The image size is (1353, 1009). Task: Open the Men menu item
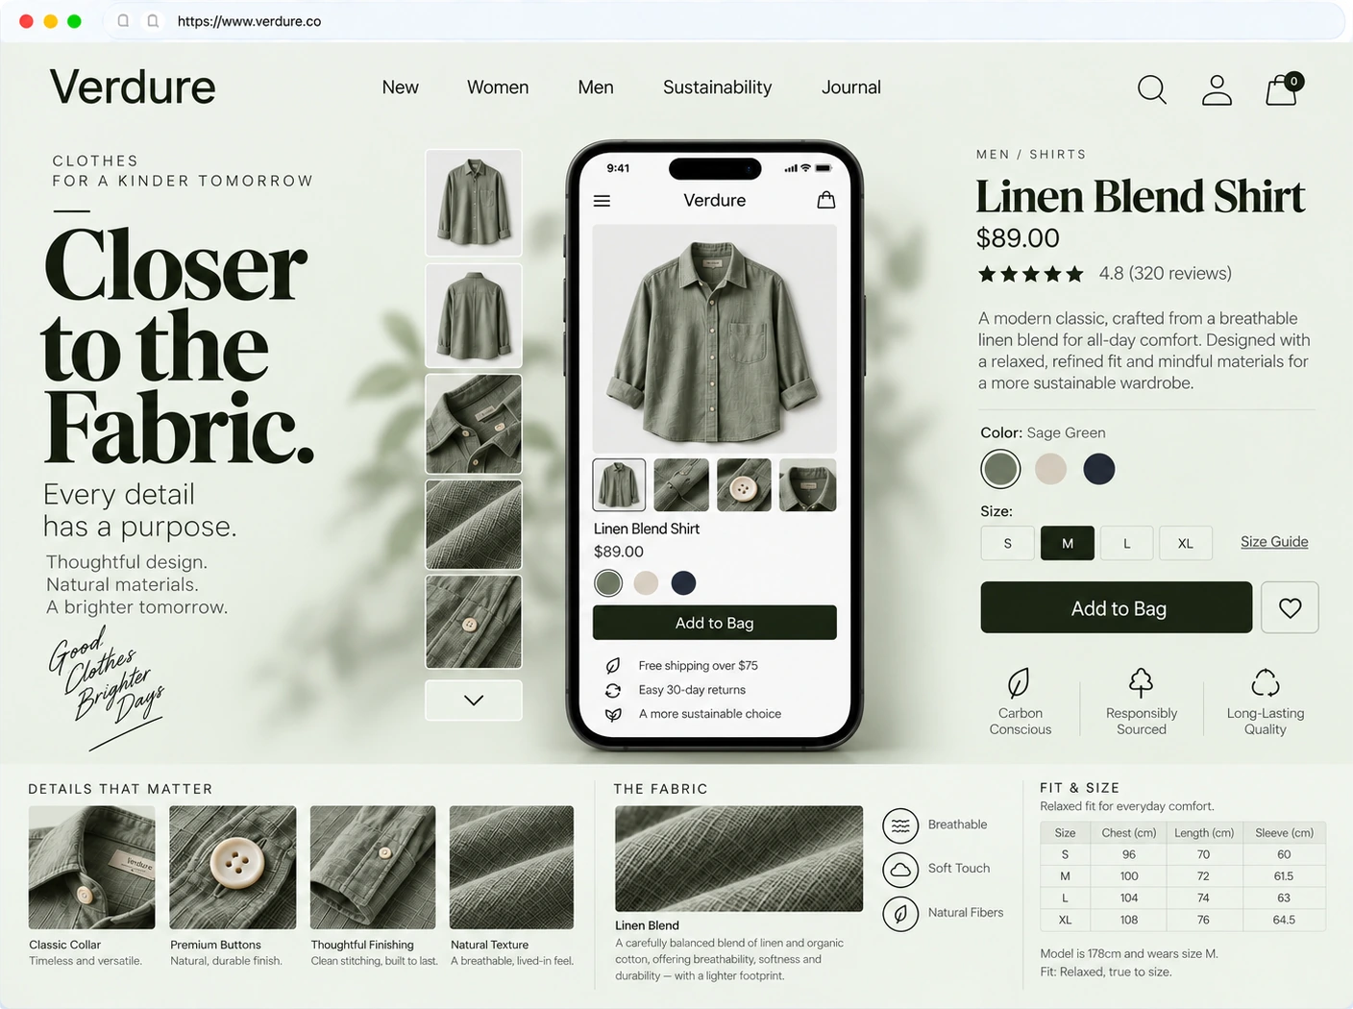596,87
